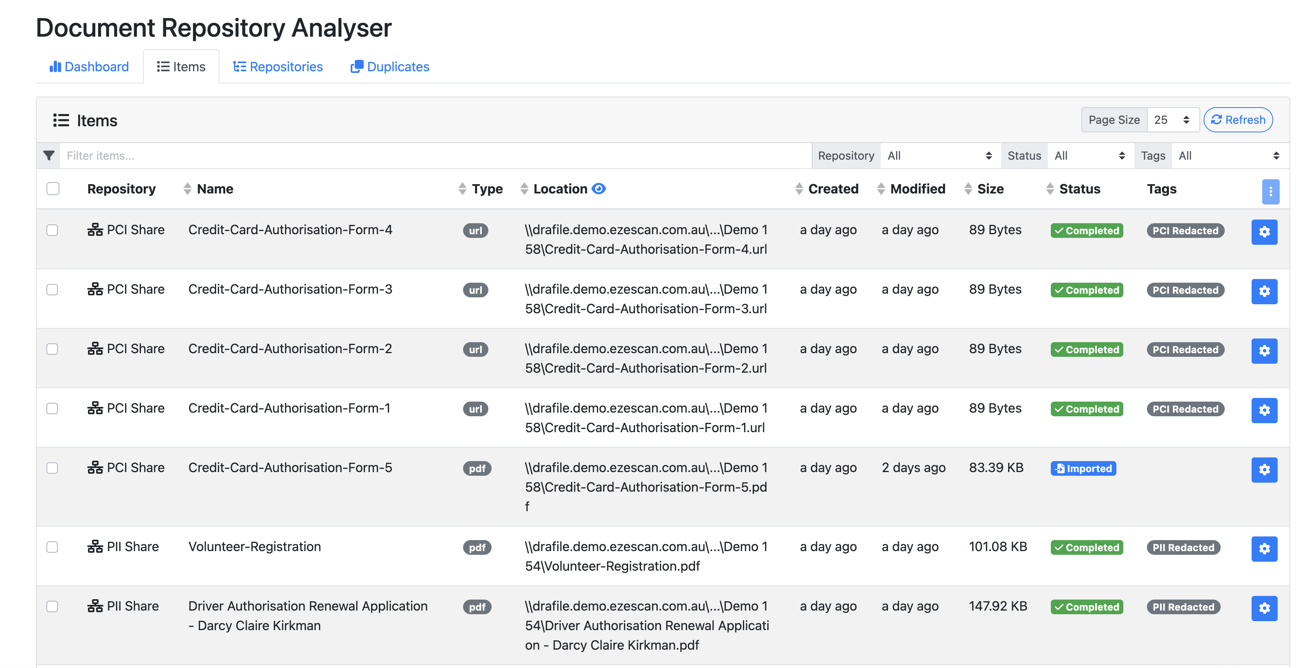Open the Duplicates tab
Screen dimensions: 1296x668
click(390, 67)
